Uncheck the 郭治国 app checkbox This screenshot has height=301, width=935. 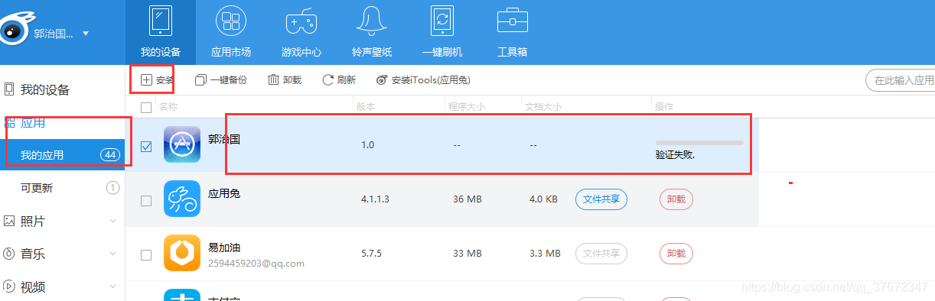tap(146, 146)
